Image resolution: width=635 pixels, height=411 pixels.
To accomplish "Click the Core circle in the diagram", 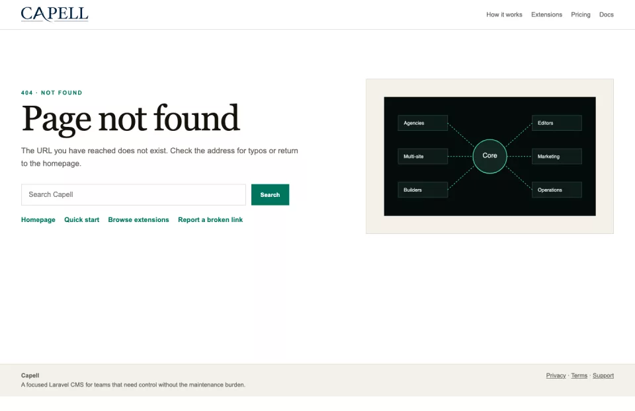I will click(489, 156).
